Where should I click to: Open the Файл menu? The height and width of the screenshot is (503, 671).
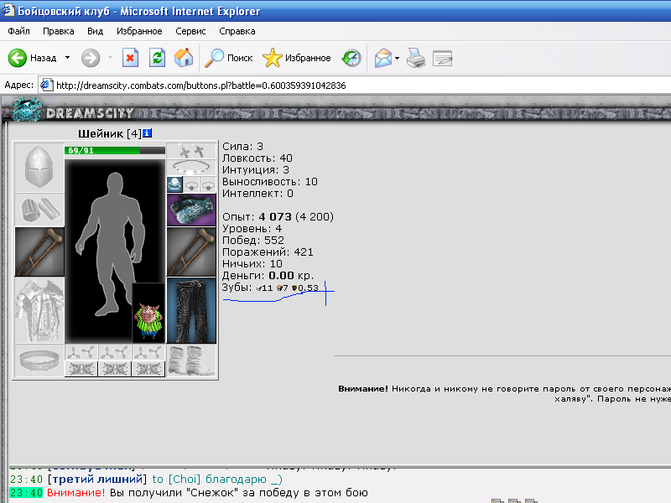[18, 31]
